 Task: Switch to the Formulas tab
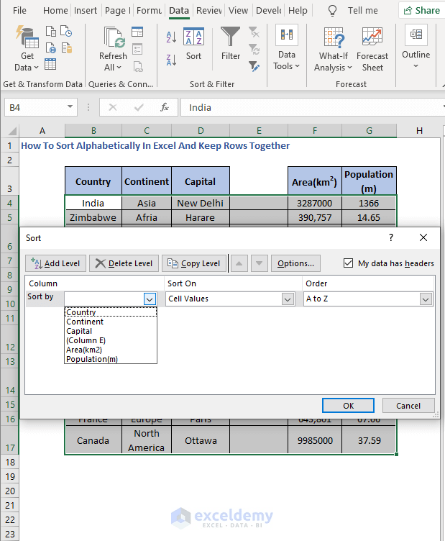tap(149, 11)
